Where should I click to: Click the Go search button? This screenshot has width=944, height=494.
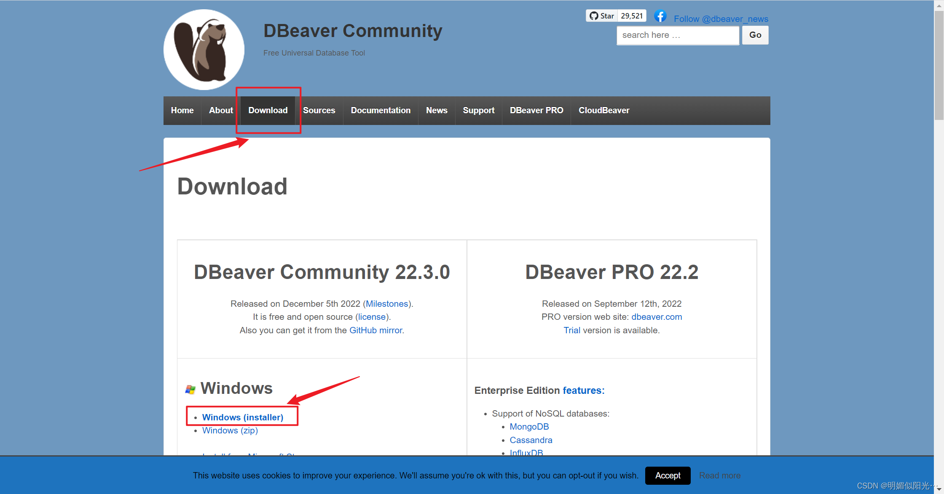click(x=755, y=35)
